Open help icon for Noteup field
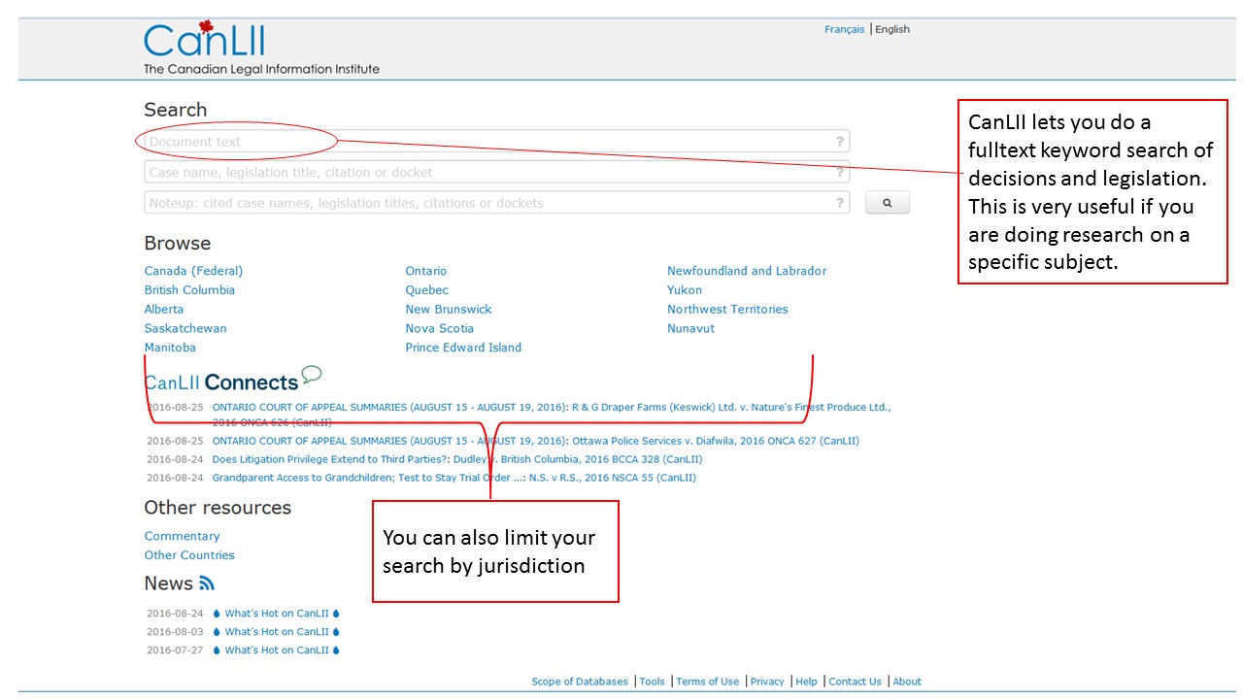Image resolution: width=1243 pixels, height=699 pixels. (840, 203)
